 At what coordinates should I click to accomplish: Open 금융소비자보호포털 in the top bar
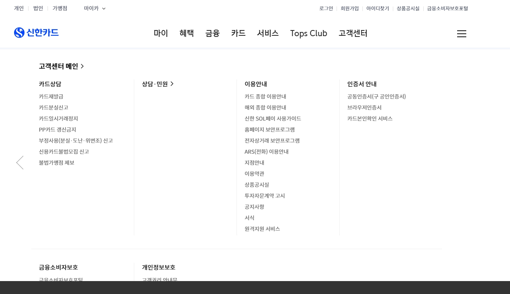pos(447,8)
